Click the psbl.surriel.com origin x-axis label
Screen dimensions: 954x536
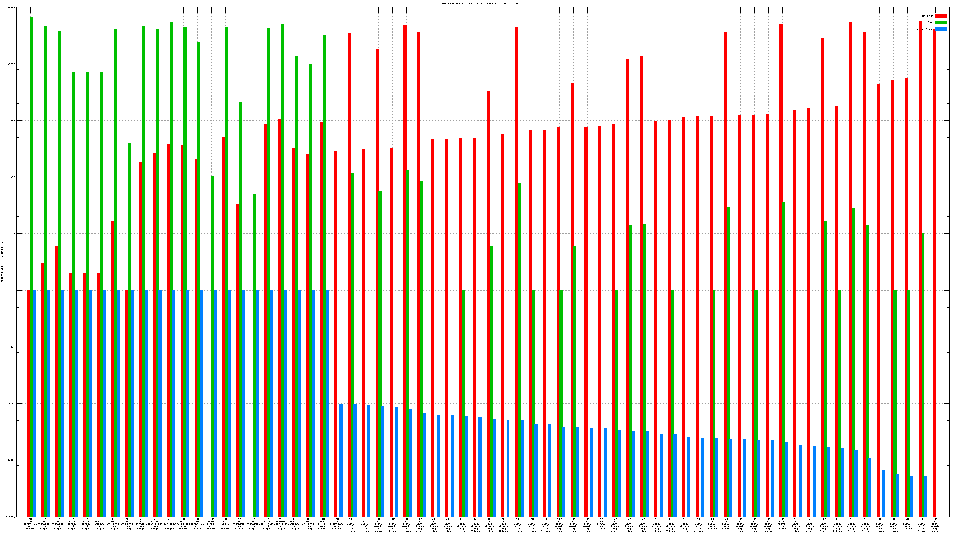169,524
